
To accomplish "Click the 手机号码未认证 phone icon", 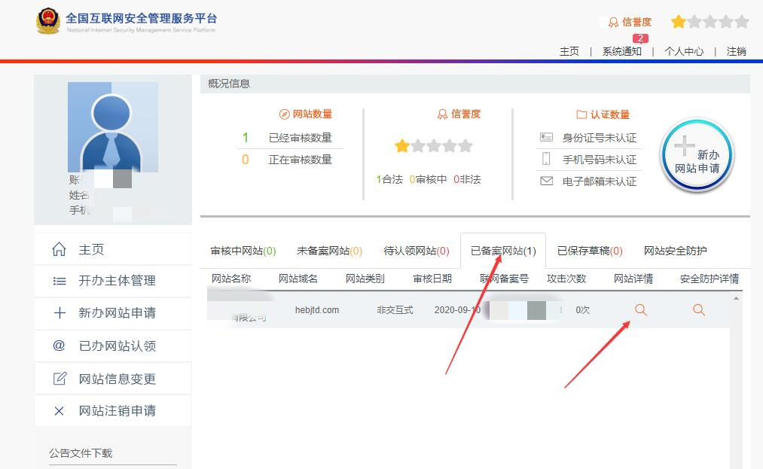I will pos(547,159).
